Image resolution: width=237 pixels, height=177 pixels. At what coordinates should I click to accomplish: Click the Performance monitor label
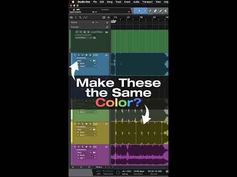pyautogui.click(x=108, y=174)
